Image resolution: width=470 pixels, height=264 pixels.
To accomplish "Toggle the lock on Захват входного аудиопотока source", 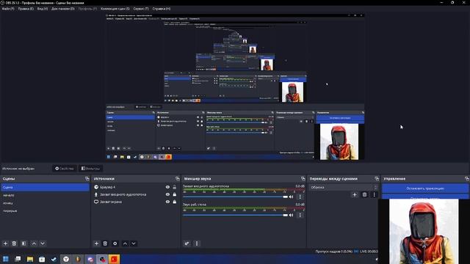I will pos(175,194).
